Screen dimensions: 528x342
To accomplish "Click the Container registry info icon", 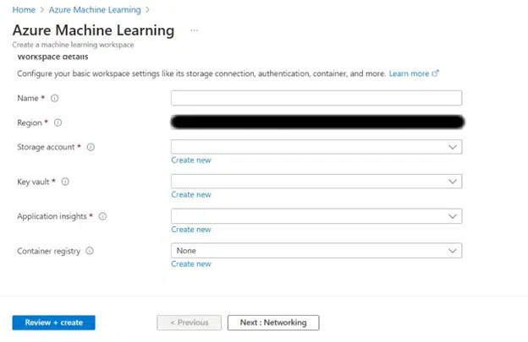I will point(90,251).
